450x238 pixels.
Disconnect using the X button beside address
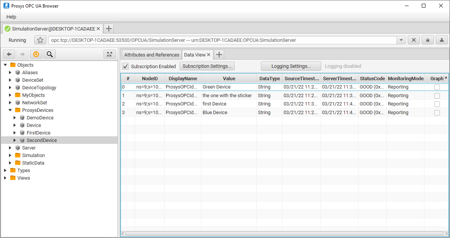(413, 40)
